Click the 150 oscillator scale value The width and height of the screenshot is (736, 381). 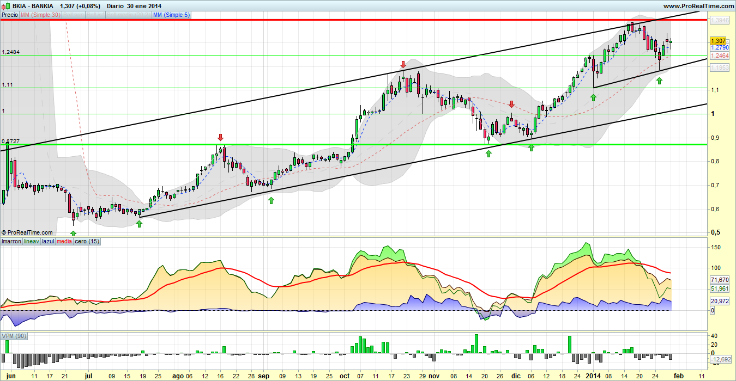(x=715, y=248)
